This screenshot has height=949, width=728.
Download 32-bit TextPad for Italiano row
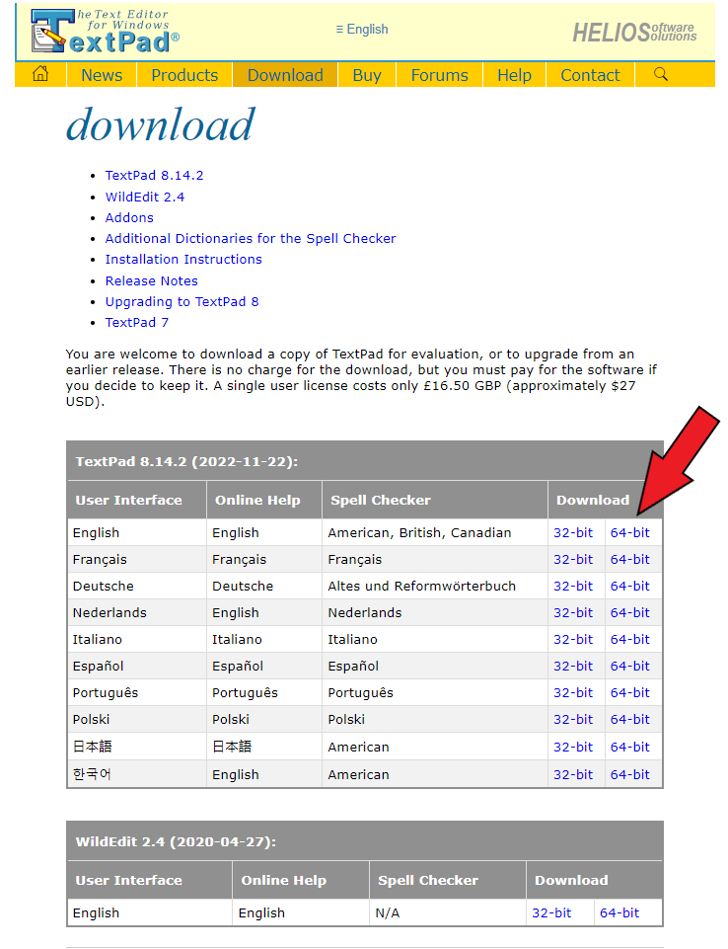click(573, 639)
